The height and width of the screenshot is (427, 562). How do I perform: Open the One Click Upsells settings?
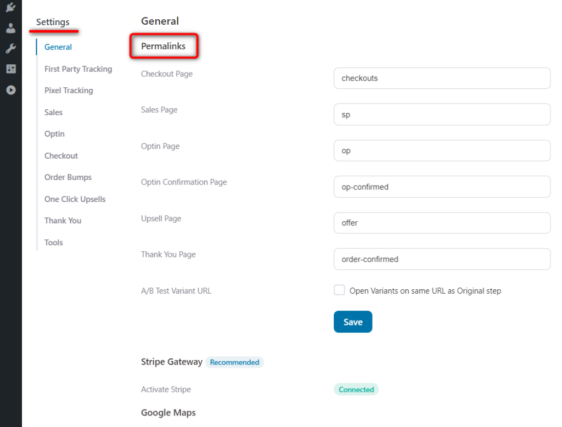(x=75, y=199)
